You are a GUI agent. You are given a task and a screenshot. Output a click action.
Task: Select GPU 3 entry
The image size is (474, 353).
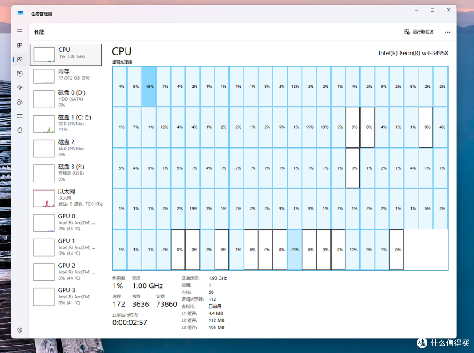(66, 297)
